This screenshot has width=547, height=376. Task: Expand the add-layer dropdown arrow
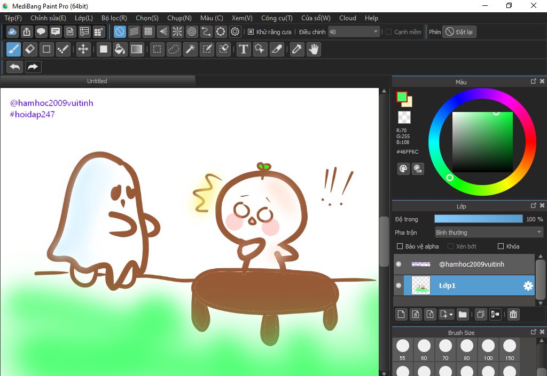tap(451, 314)
